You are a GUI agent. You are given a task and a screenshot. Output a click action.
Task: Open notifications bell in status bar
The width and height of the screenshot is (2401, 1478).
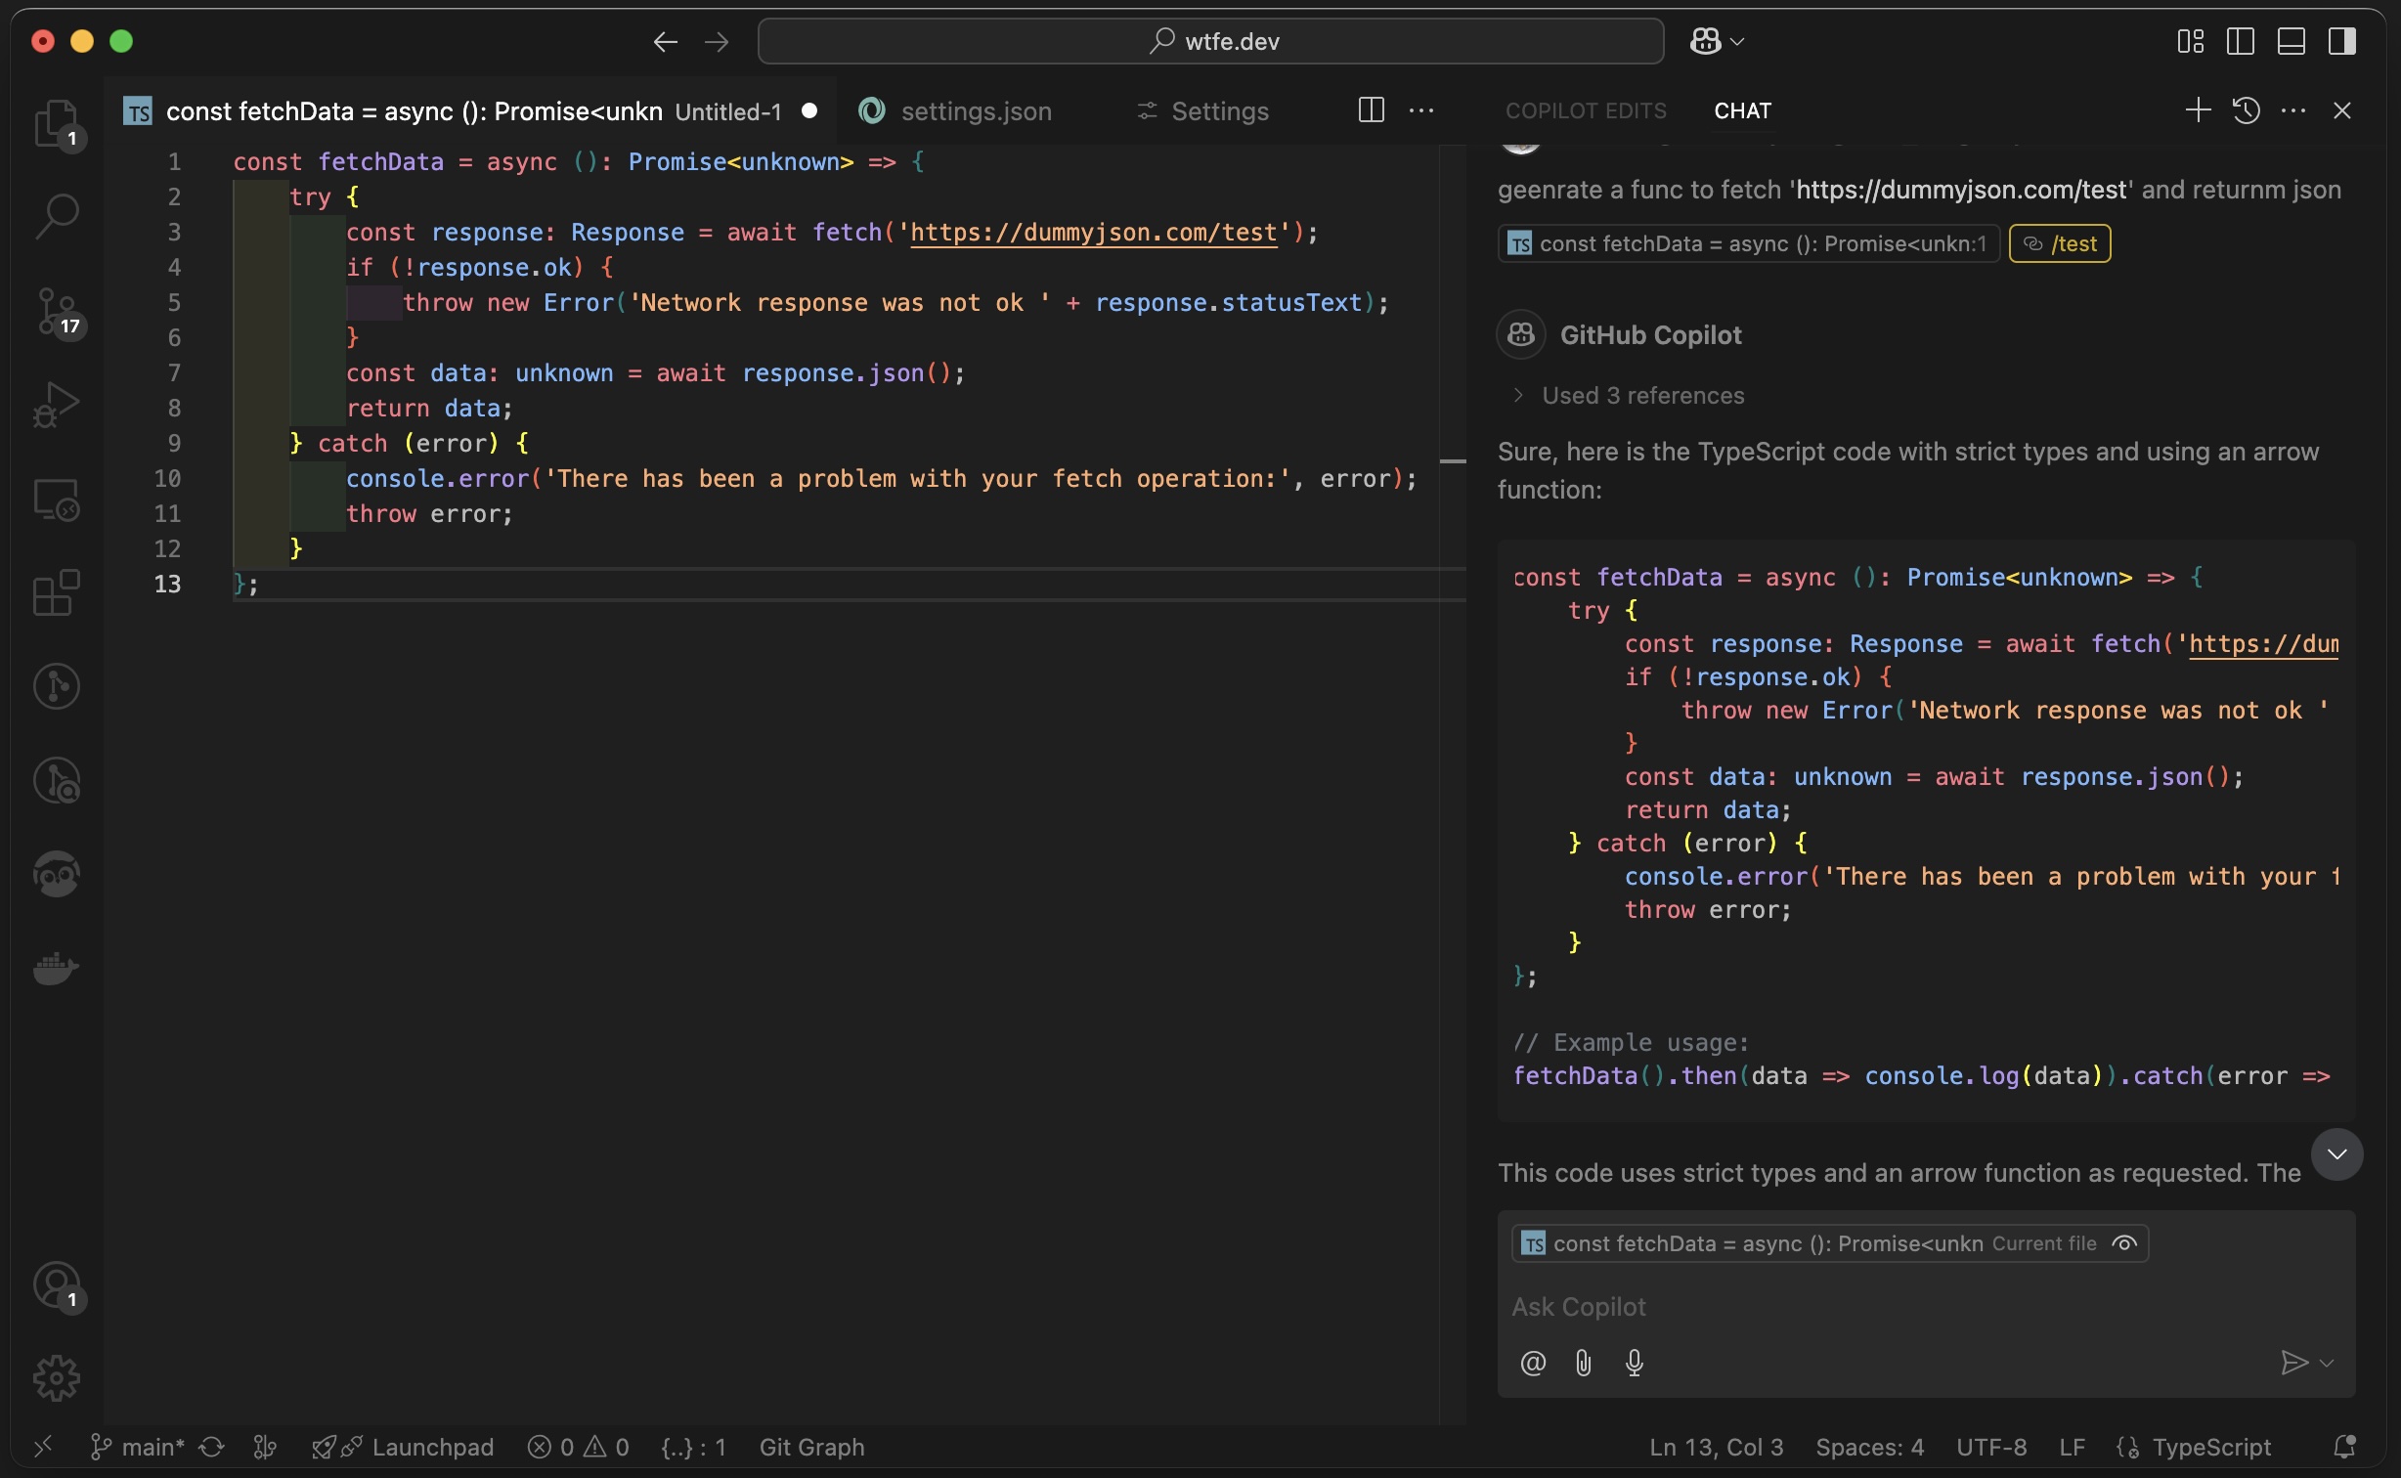2344,1447
